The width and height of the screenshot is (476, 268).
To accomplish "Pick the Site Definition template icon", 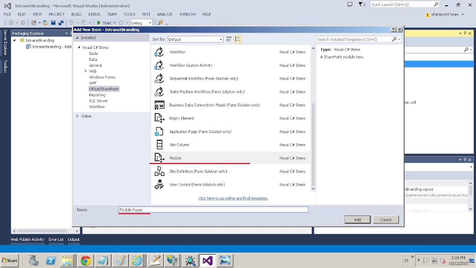I will click(x=159, y=172).
